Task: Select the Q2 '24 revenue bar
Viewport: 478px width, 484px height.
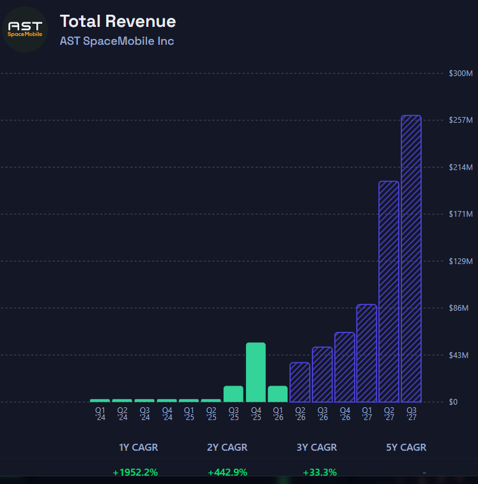Action: (122, 401)
